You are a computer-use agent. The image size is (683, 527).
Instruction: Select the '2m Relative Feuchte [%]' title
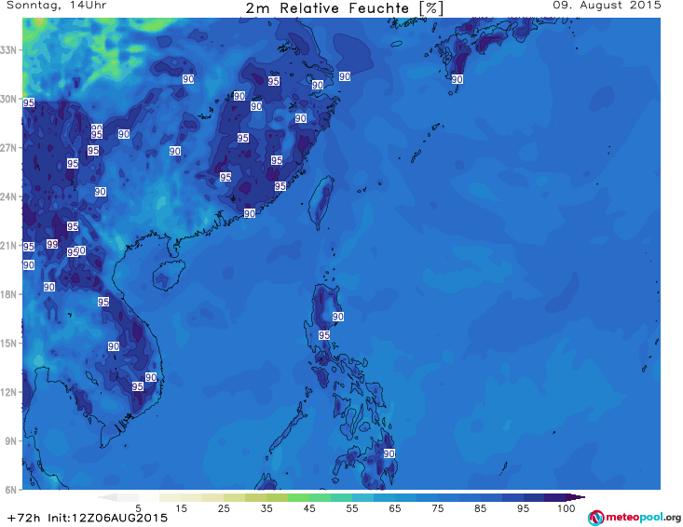(344, 8)
